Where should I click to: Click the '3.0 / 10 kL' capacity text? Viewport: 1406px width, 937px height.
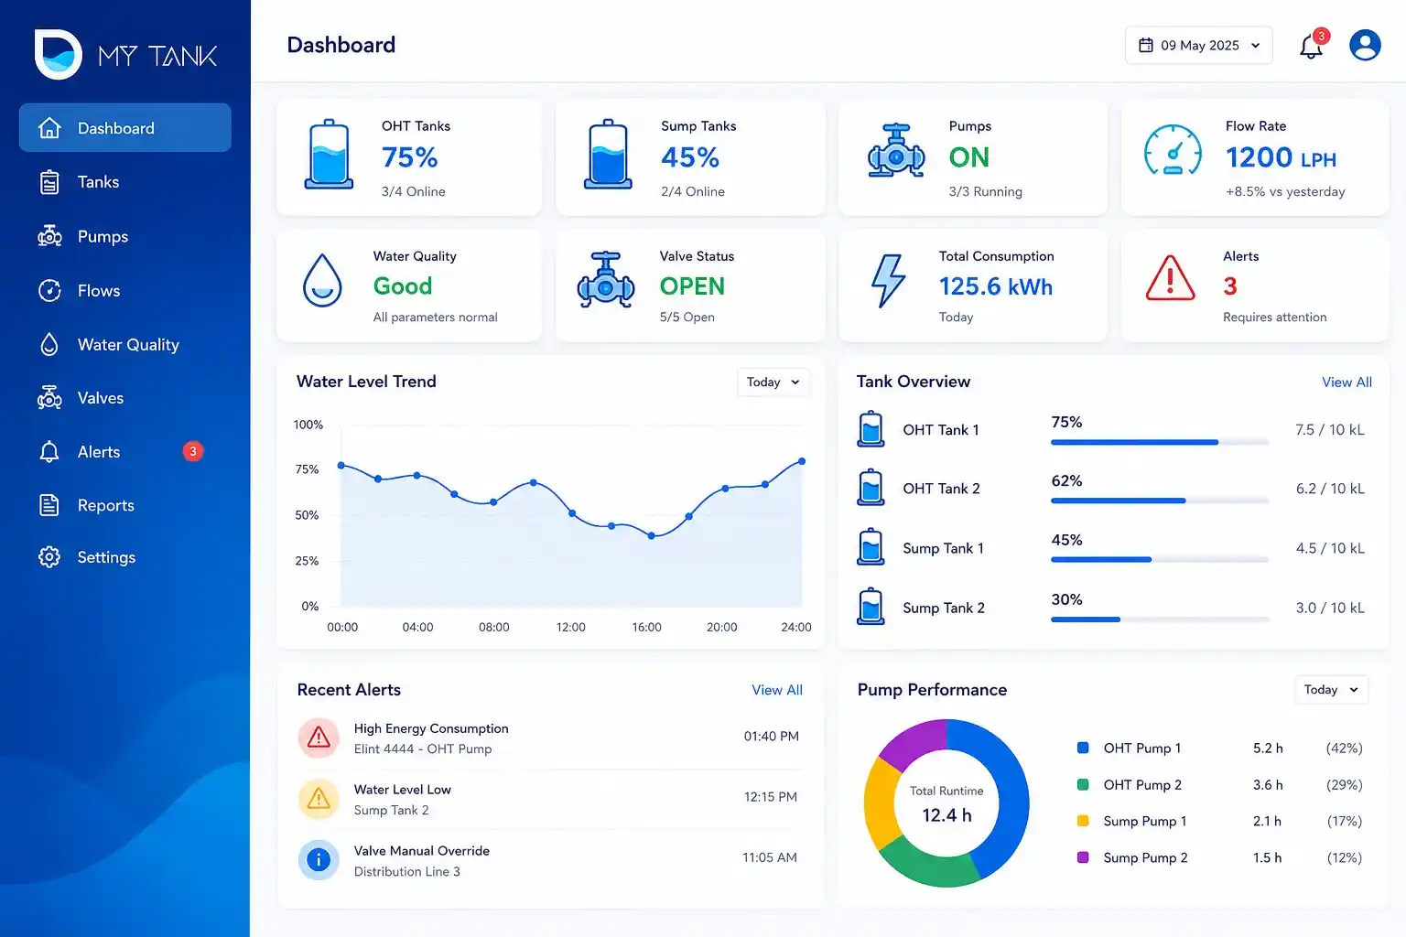click(x=1330, y=608)
